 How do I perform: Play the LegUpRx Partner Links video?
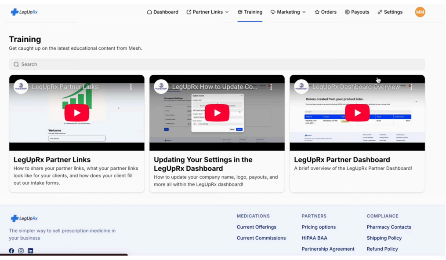point(77,113)
